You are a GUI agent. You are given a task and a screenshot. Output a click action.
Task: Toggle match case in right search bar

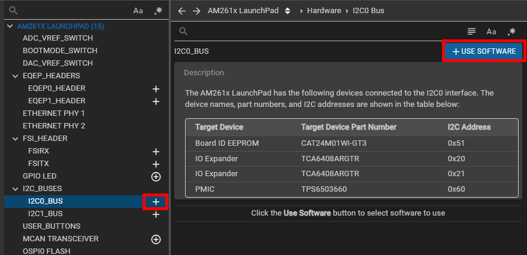[x=491, y=32]
